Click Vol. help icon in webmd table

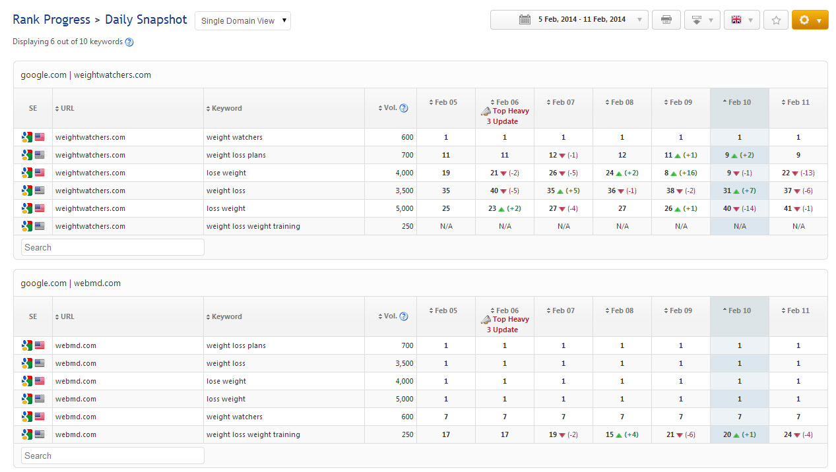404,316
